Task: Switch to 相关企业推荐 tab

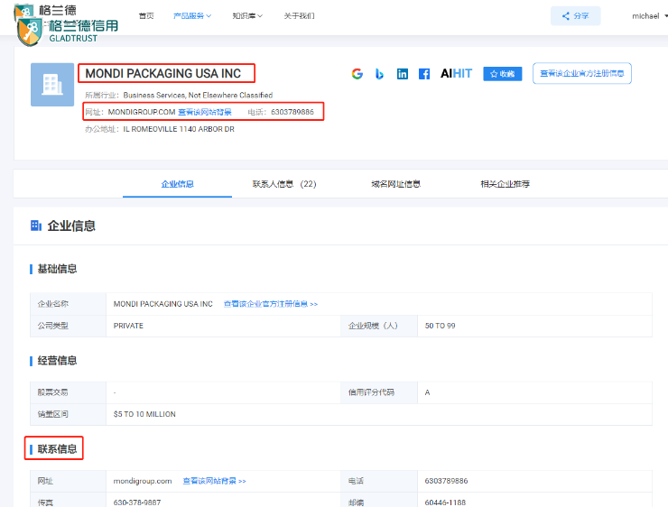Action: pyautogui.click(x=505, y=184)
